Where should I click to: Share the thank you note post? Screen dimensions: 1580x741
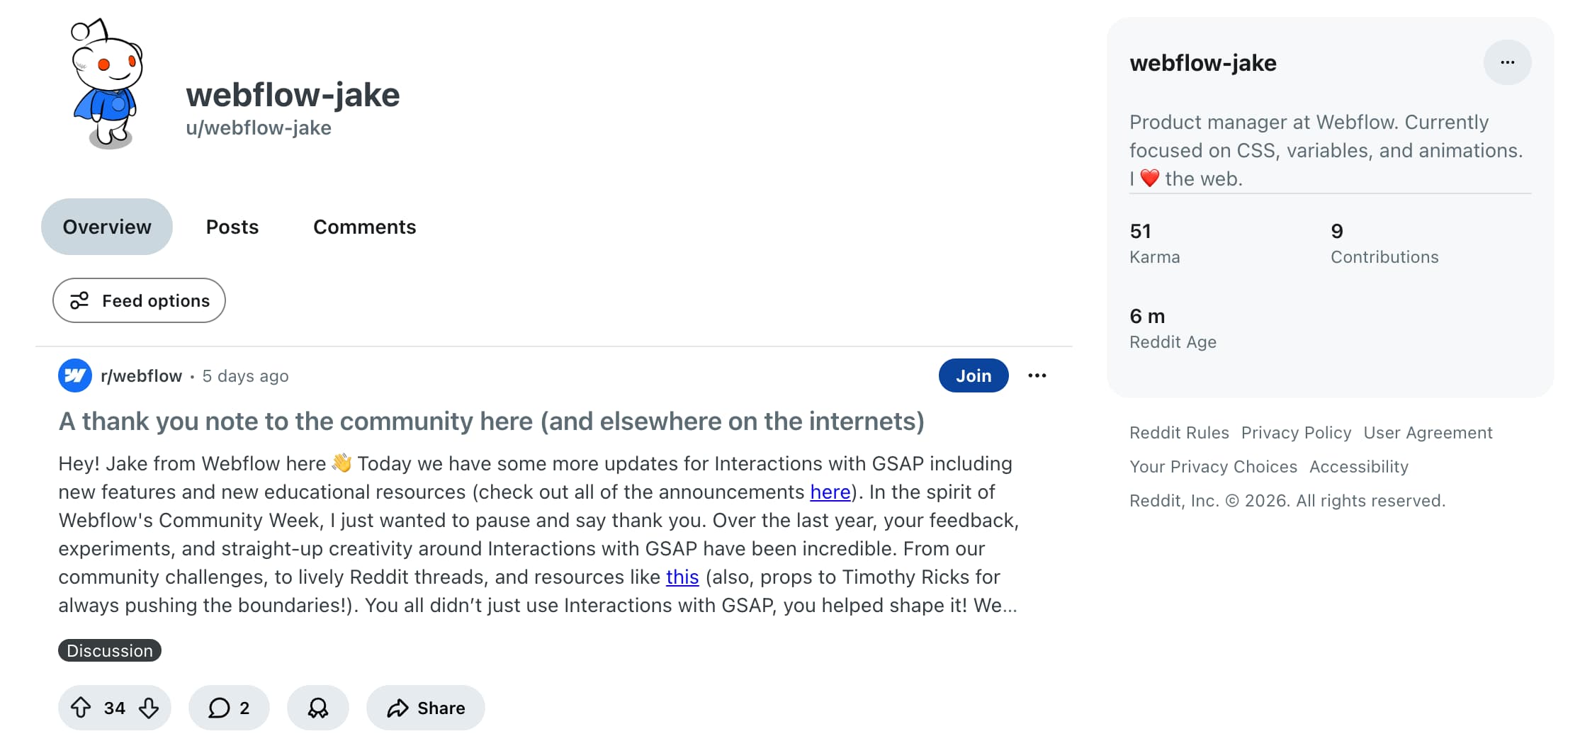click(426, 708)
